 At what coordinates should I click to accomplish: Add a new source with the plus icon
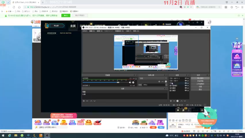171,101
